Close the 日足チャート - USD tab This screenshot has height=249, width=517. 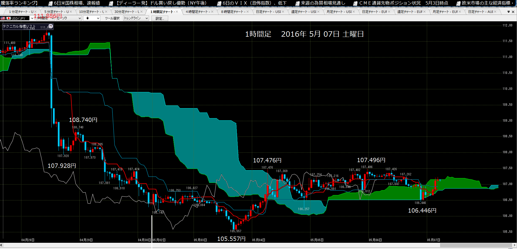pyautogui.click(x=283, y=12)
